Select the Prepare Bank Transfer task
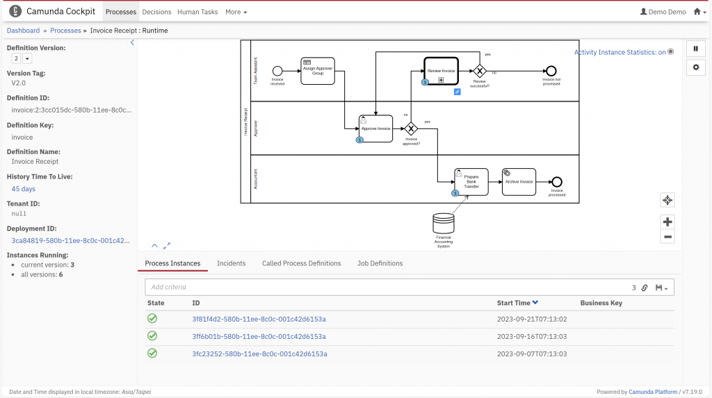 [x=471, y=182]
